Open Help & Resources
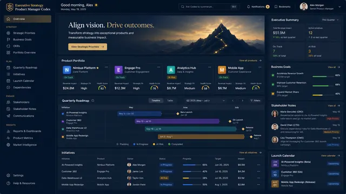This screenshot has width=346, height=194. (x=24, y=183)
